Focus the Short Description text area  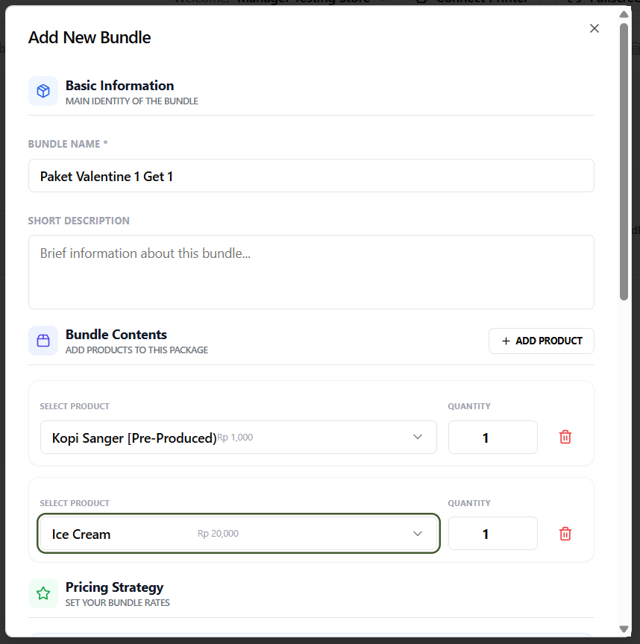tap(311, 271)
